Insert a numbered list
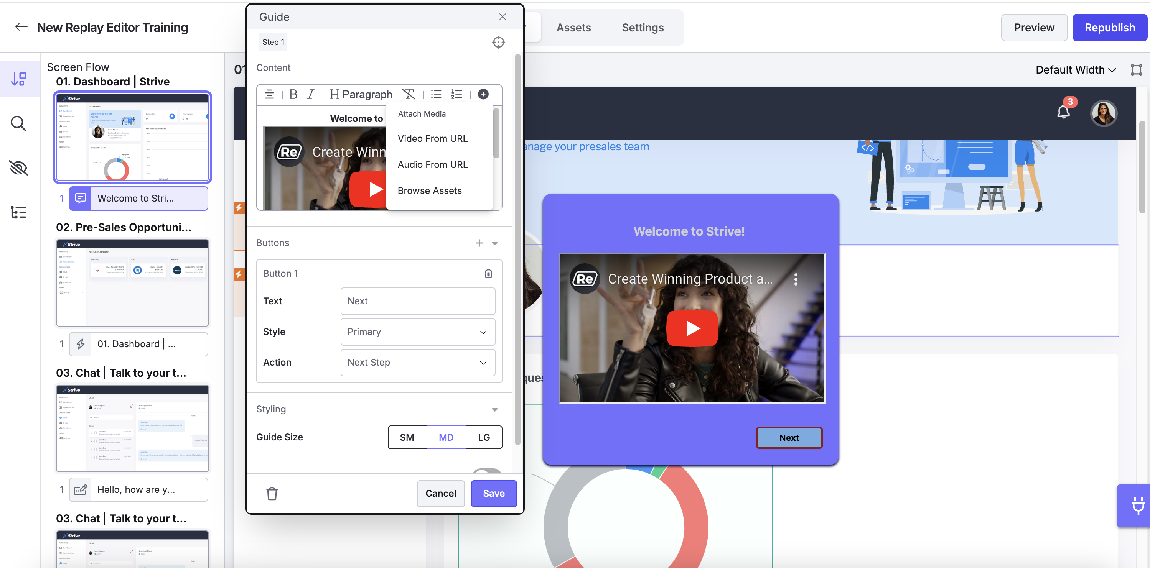The height and width of the screenshot is (568, 1150). pyautogui.click(x=456, y=94)
